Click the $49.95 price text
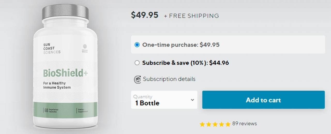Screen dimensions: 331x134 click(x=145, y=15)
